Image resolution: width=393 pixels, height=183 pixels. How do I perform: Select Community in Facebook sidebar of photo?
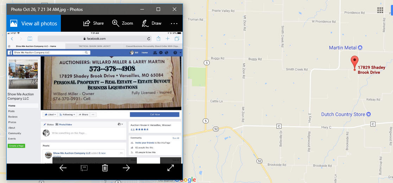(x=14, y=133)
